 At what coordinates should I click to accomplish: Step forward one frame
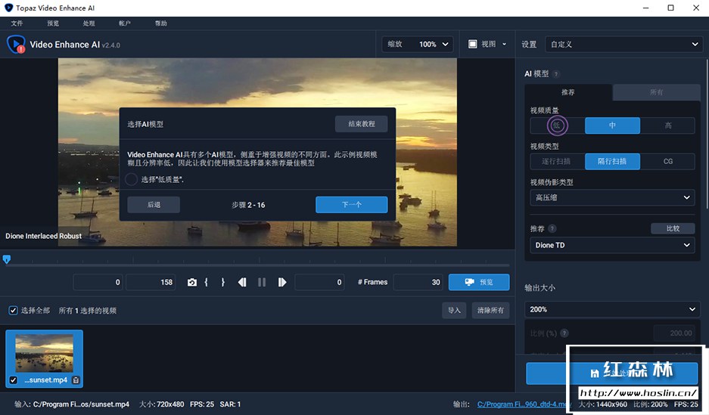(x=282, y=282)
